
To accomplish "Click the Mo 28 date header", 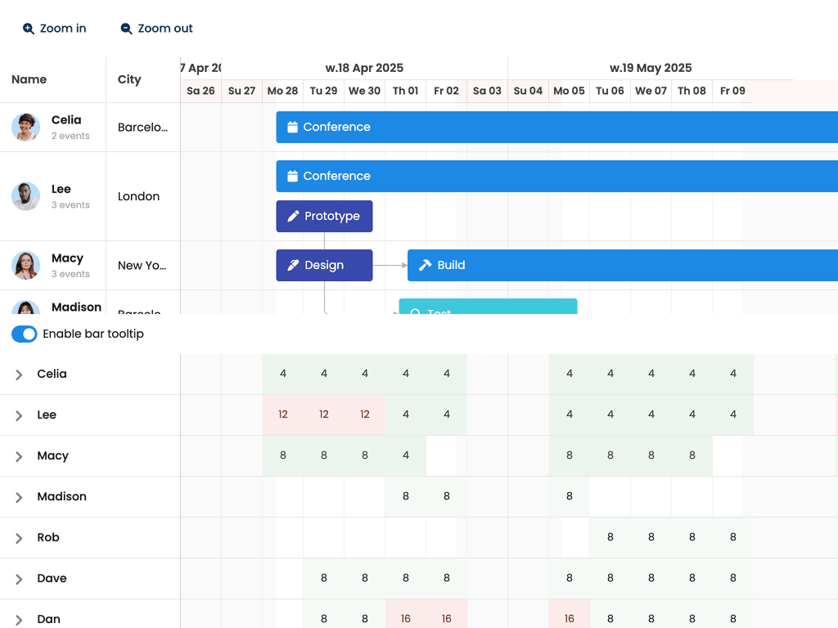I will click(x=282, y=91).
